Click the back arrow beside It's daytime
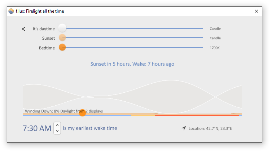The width and height of the screenshot is (272, 154). (x=23, y=29)
